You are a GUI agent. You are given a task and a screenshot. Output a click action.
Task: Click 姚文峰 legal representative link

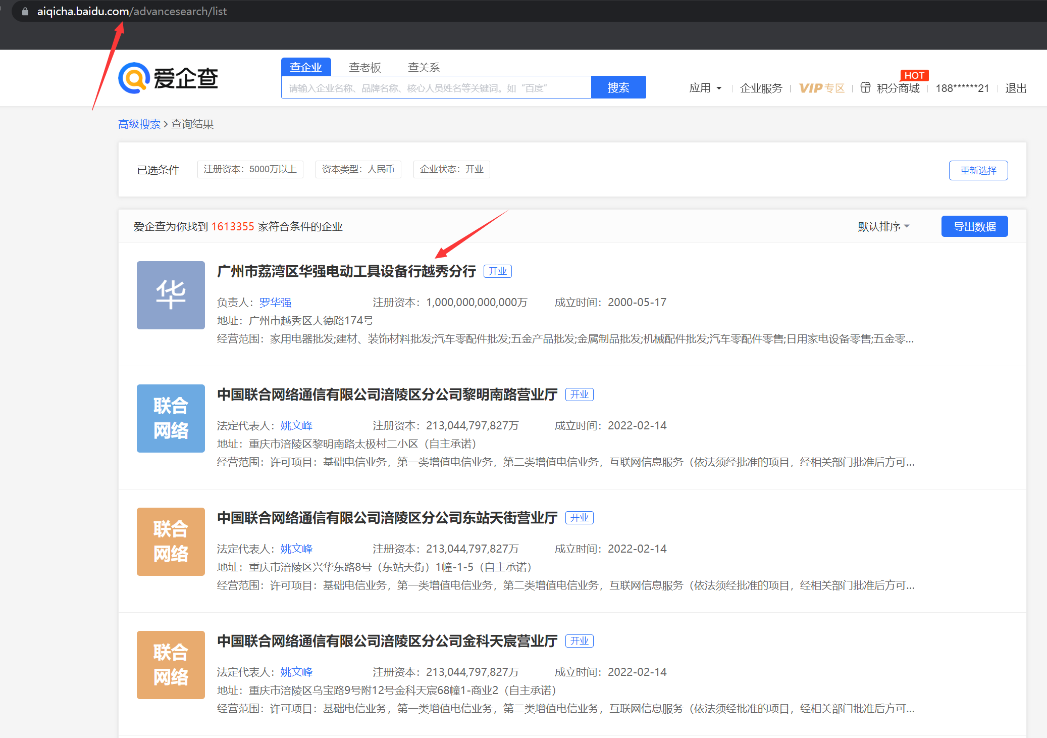[296, 425]
